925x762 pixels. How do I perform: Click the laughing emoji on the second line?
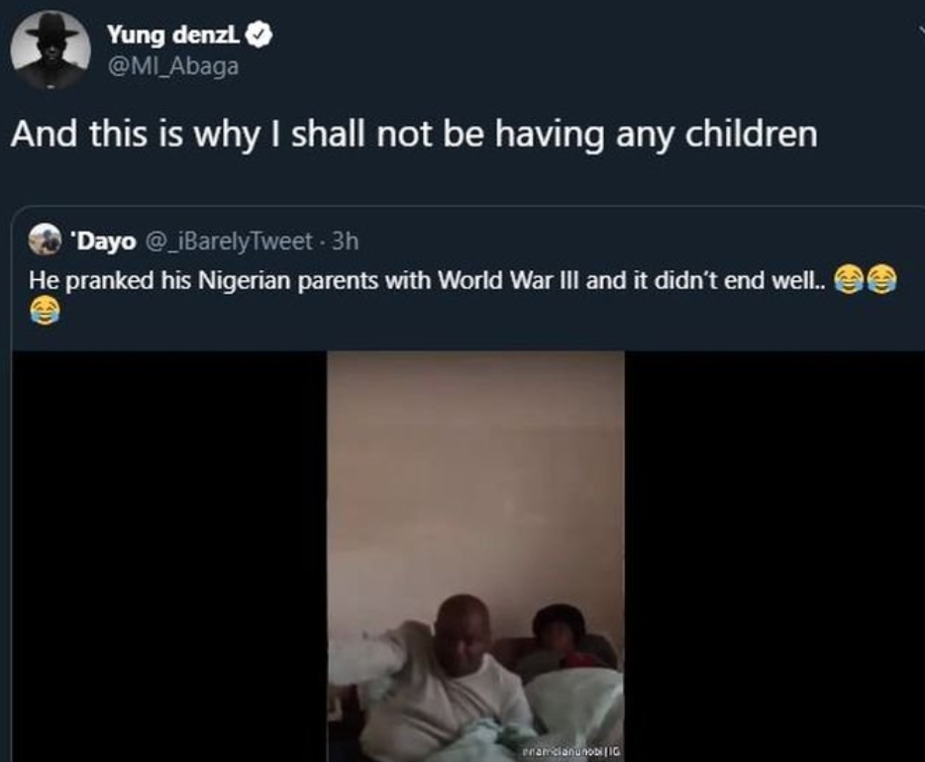[x=45, y=310]
